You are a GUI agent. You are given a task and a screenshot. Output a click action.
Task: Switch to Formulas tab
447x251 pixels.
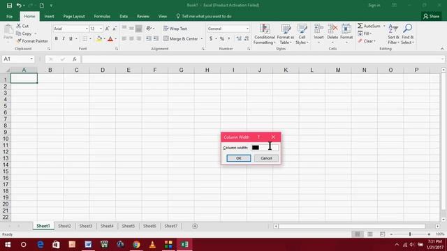pyautogui.click(x=102, y=16)
